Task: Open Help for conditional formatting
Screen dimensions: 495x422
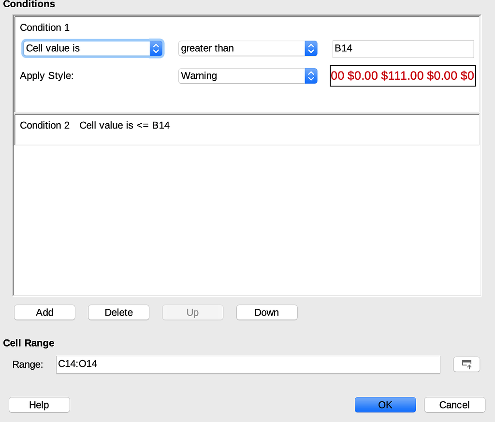Action: pos(39,405)
